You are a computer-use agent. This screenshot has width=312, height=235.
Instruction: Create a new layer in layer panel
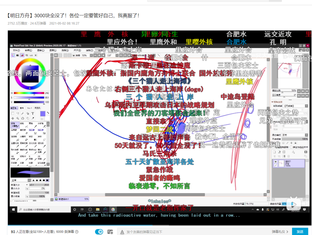coord(275,152)
